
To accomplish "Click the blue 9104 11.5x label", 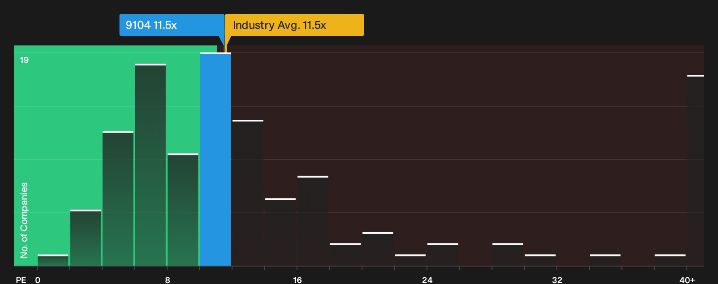I will point(172,25).
